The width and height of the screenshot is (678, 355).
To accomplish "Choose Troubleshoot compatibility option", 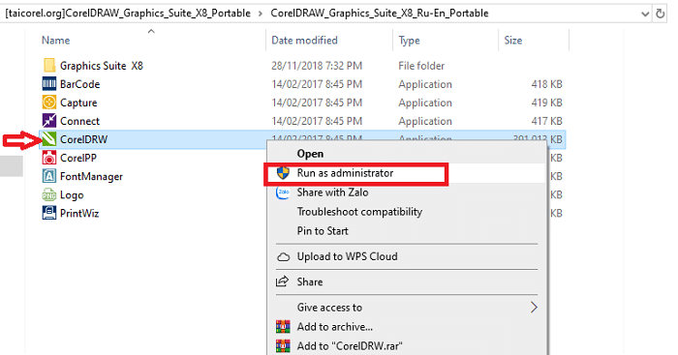I will [359, 212].
